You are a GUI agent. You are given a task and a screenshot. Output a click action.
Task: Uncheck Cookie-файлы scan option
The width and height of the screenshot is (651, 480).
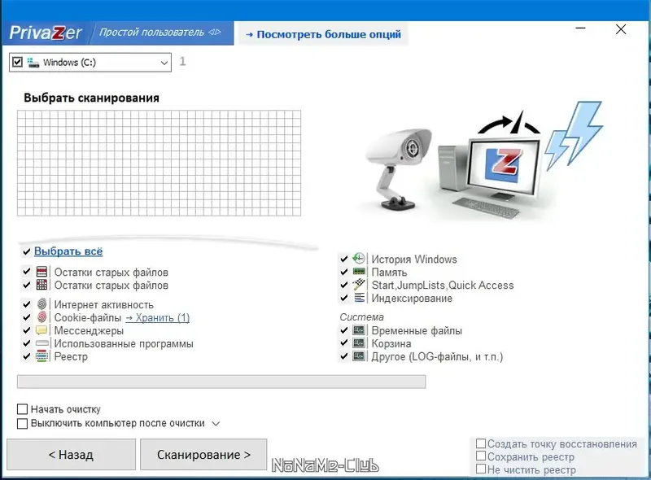click(27, 317)
